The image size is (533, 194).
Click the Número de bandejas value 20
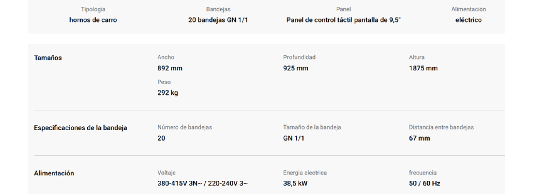(161, 138)
